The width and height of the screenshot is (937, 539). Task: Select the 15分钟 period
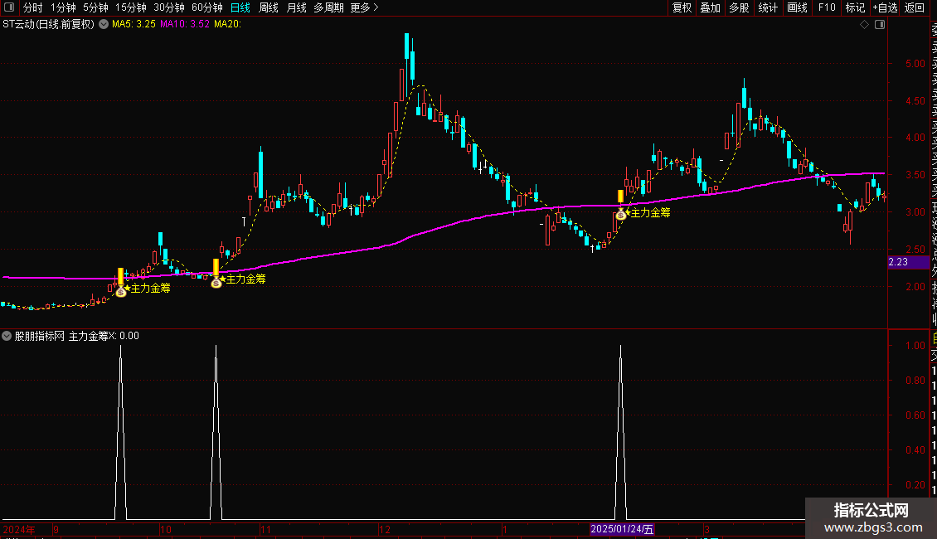click(131, 7)
